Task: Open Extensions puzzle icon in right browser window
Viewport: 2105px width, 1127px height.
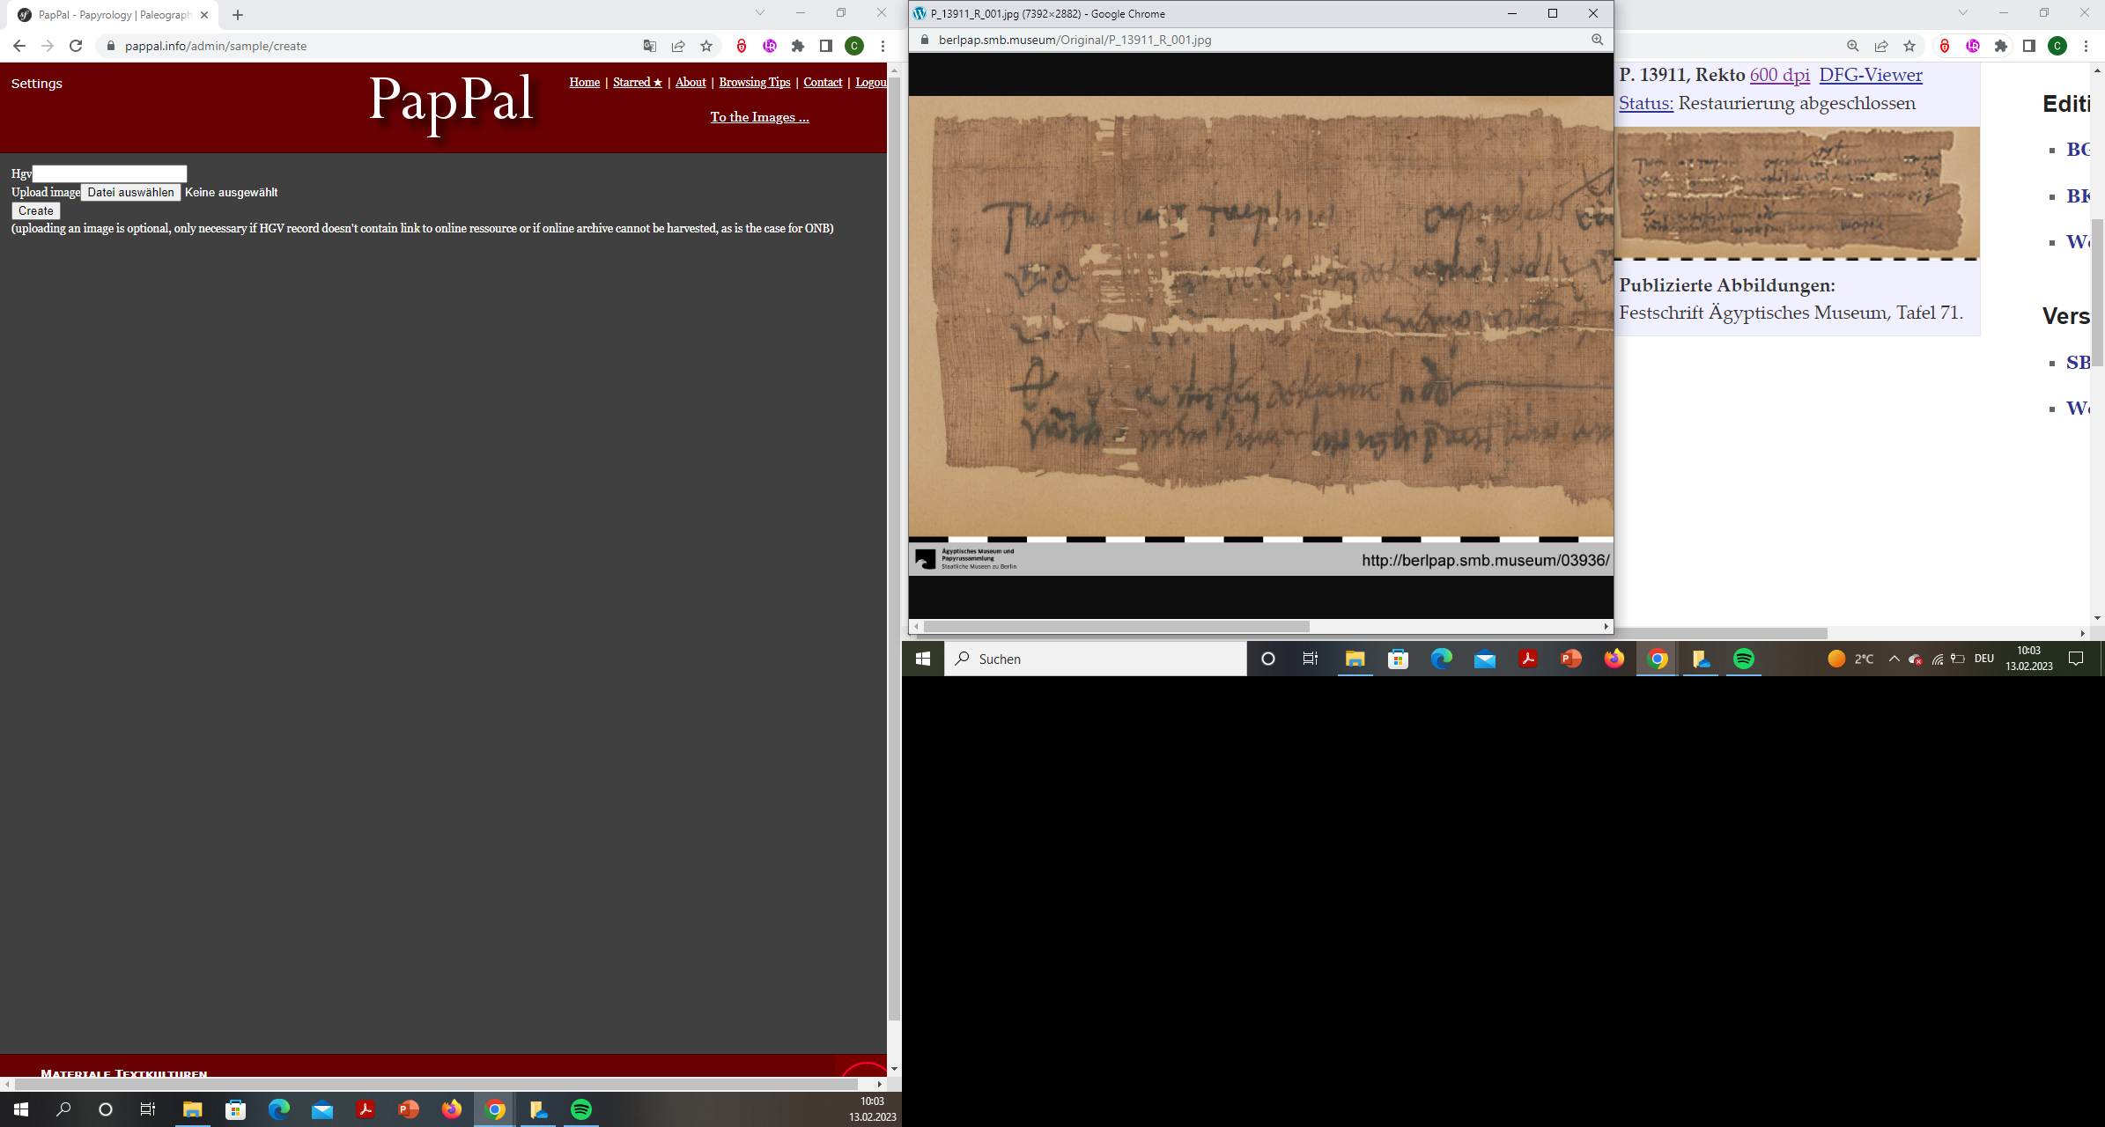Action: click(2001, 46)
